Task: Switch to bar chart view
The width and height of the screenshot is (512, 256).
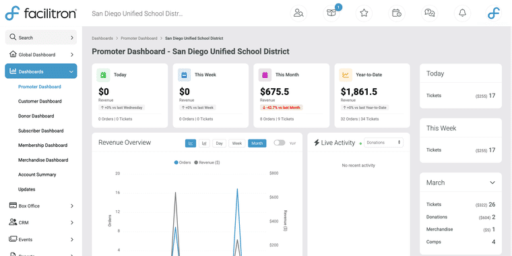Action: (204, 143)
